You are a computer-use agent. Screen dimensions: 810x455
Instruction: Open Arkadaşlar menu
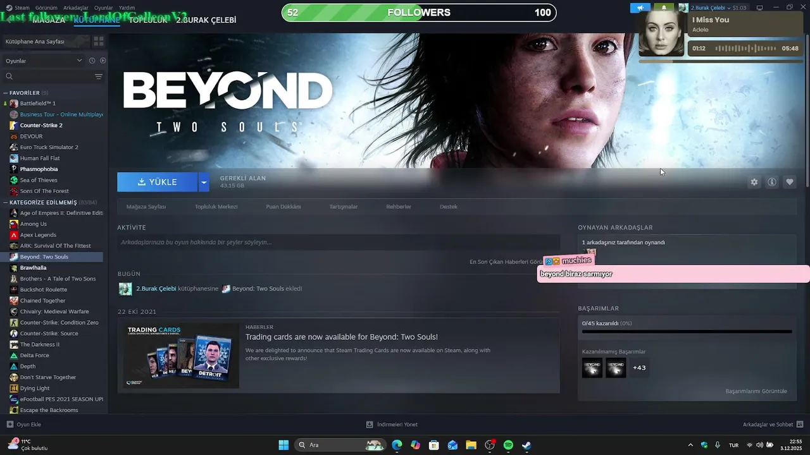click(76, 8)
